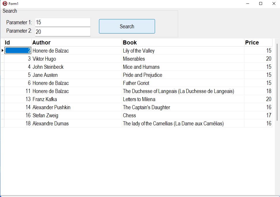Click the Franz Kafka author cell
The height and width of the screenshot is (197, 280).
(45, 99)
